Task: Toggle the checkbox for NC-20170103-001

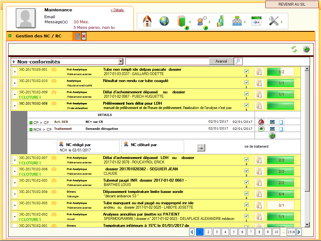Action: coord(246,71)
